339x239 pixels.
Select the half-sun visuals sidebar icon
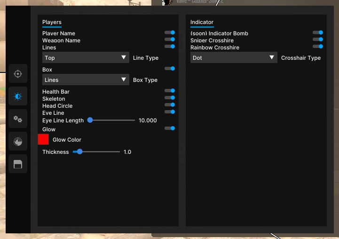18,96
